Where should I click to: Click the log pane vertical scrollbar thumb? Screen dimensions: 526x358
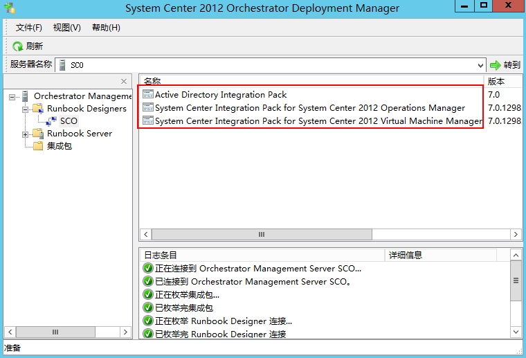516,281
